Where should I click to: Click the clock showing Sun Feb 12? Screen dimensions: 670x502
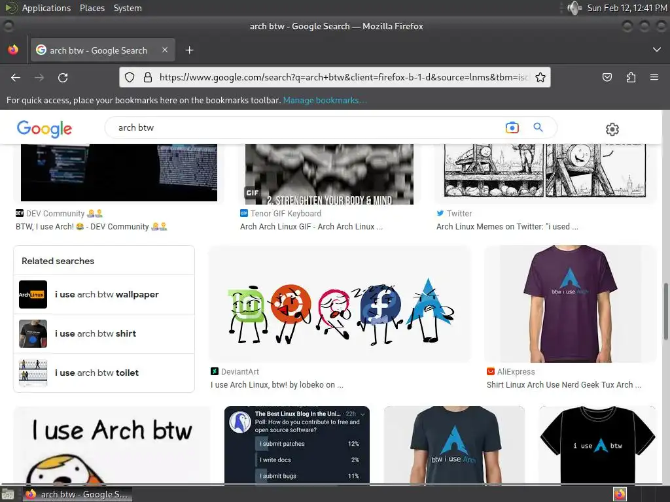(626, 8)
